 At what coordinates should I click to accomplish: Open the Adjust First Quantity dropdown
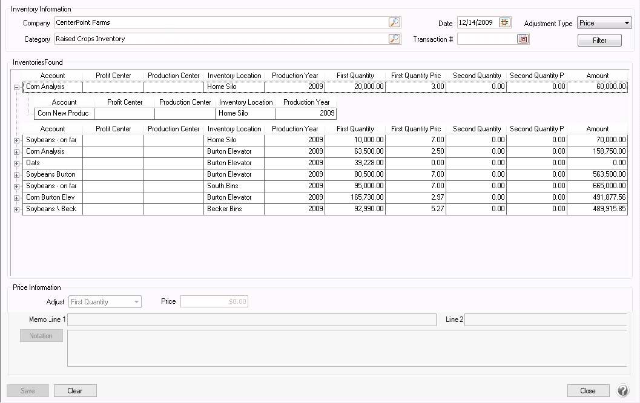105,302
